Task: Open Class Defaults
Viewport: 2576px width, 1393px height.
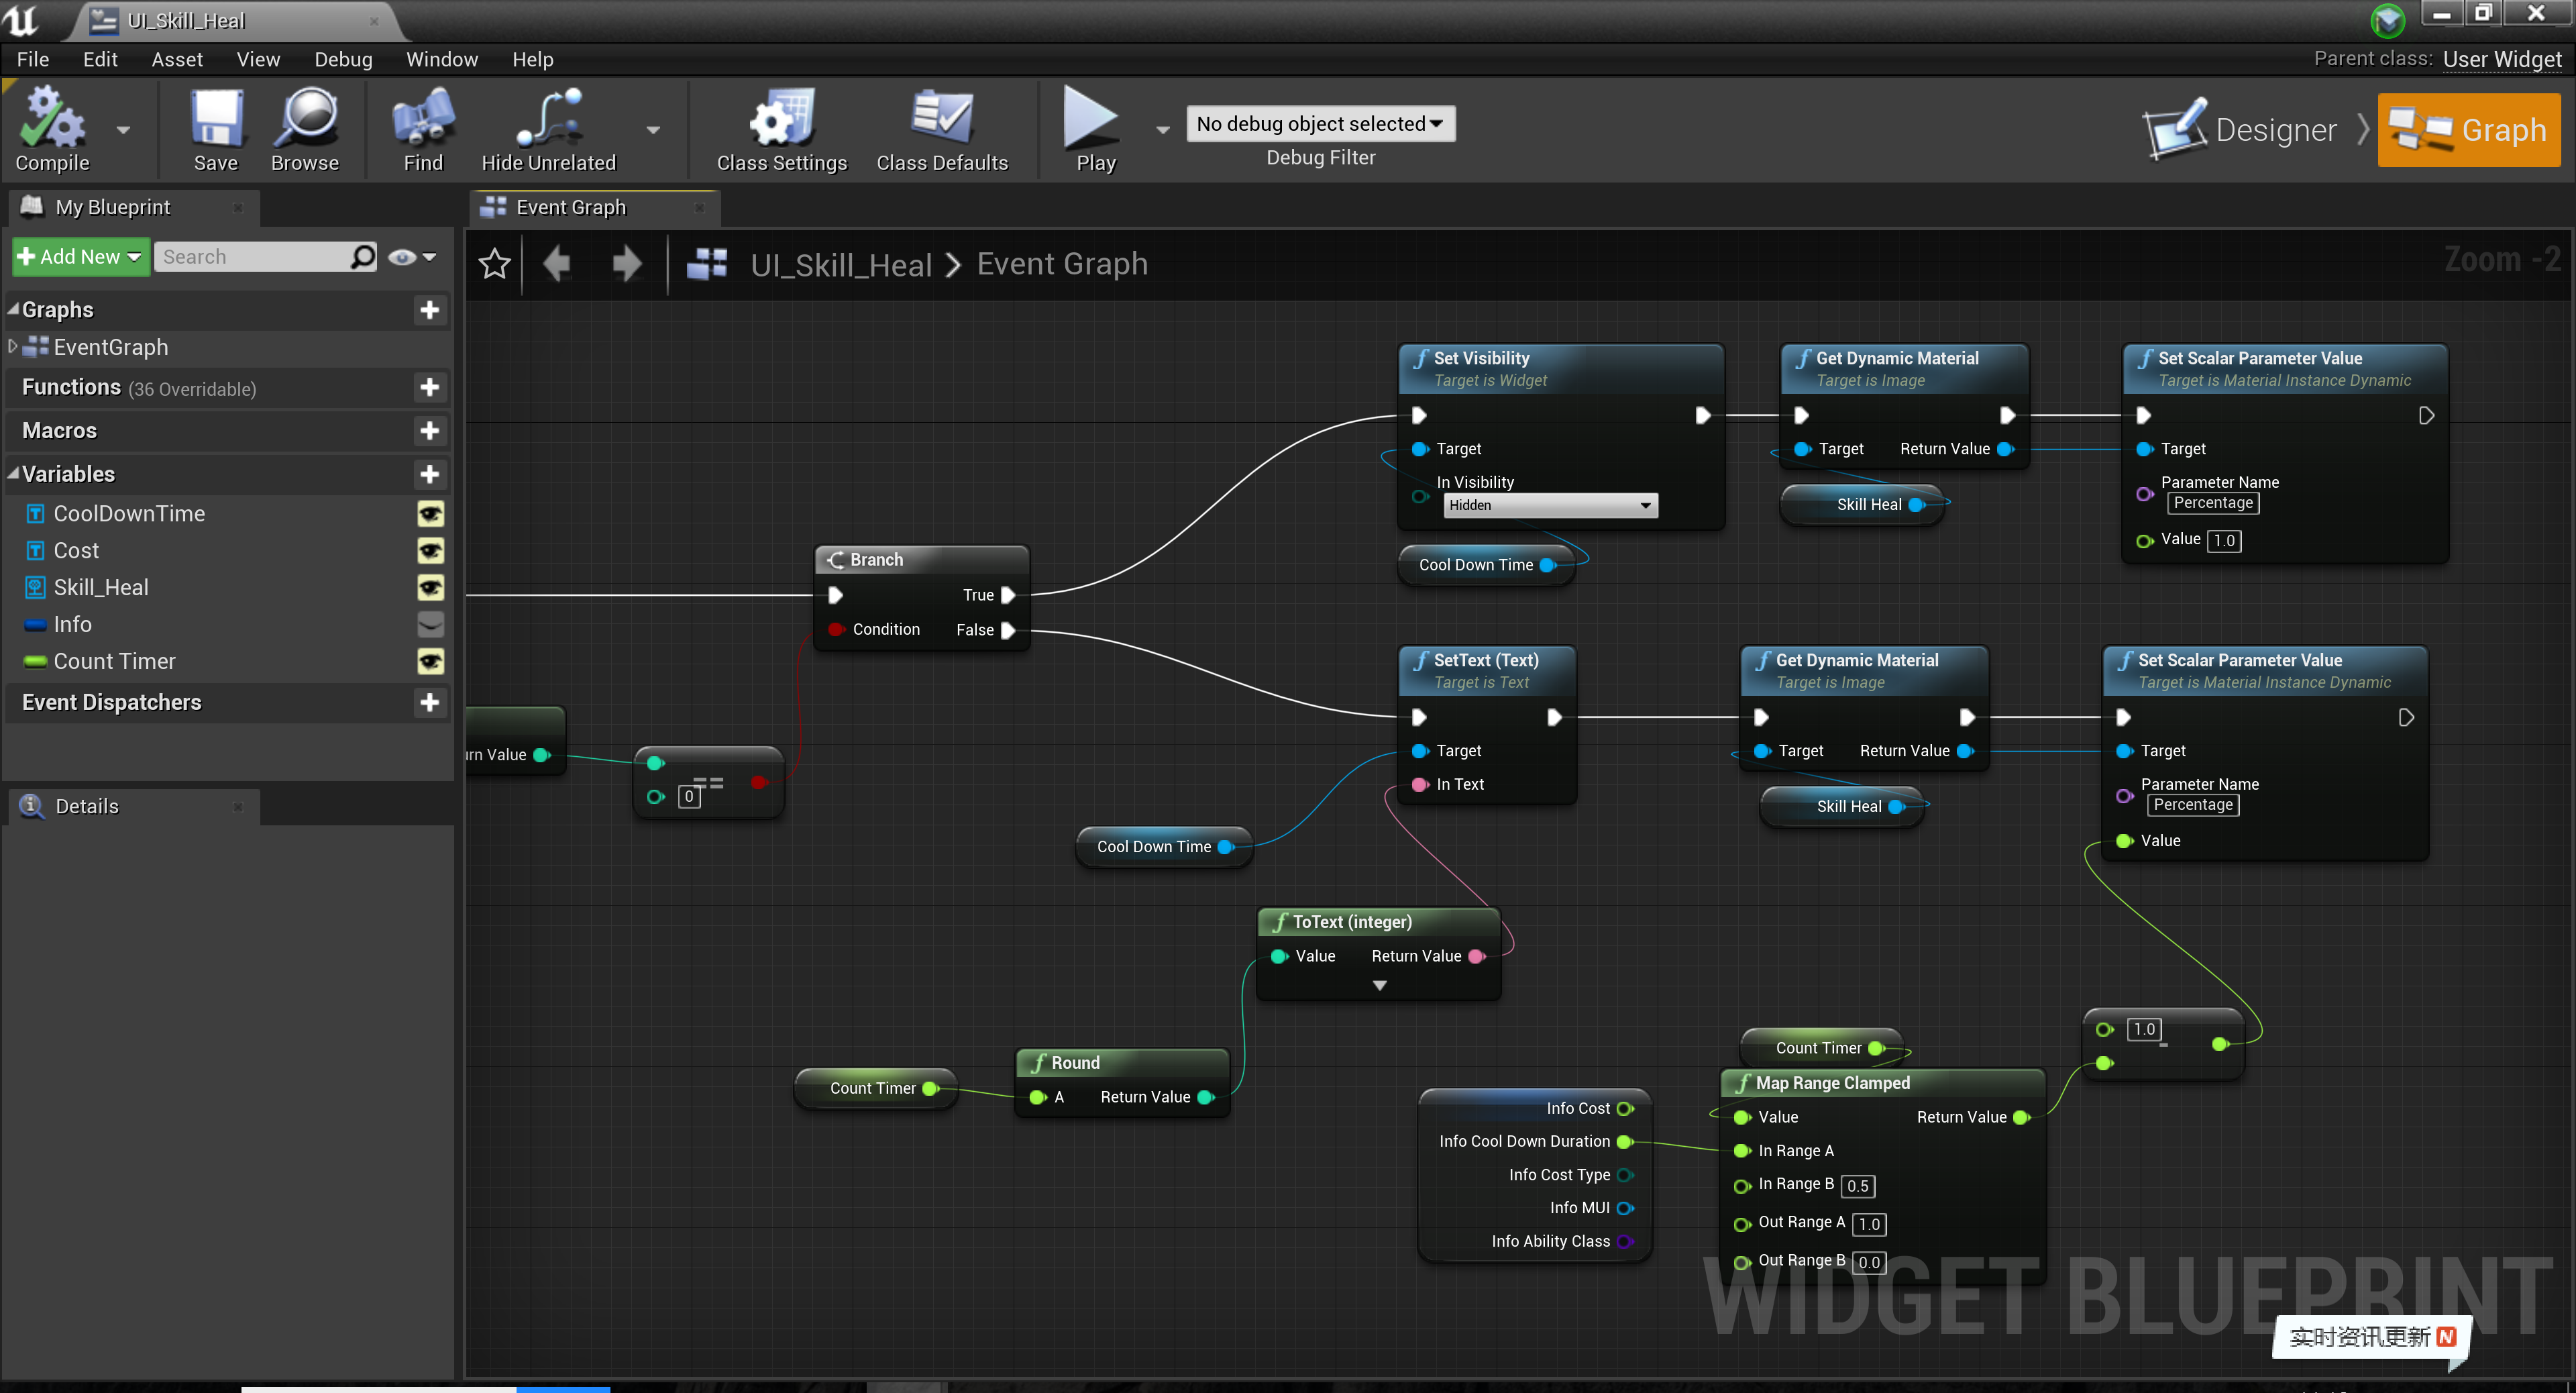Action: tap(941, 128)
